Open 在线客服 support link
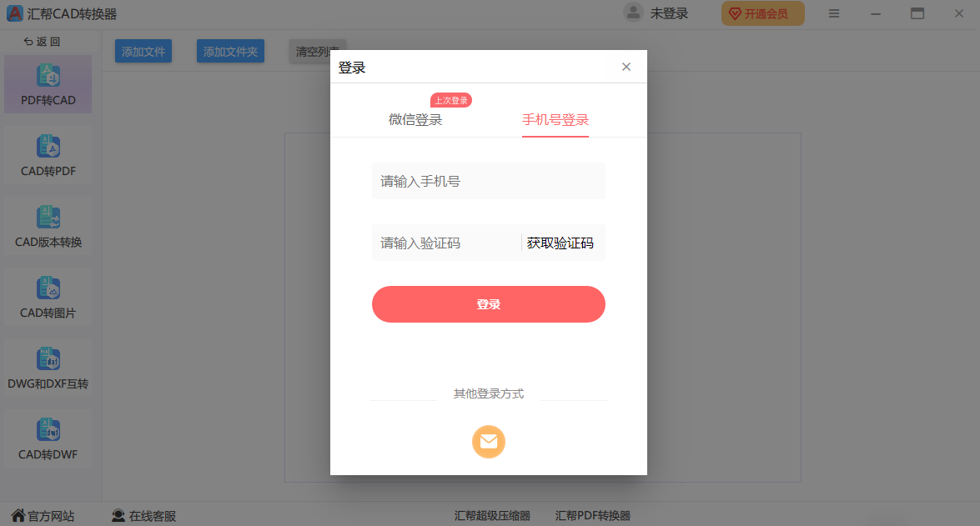This screenshot has width=980, height=526. (x=143, y=515)
